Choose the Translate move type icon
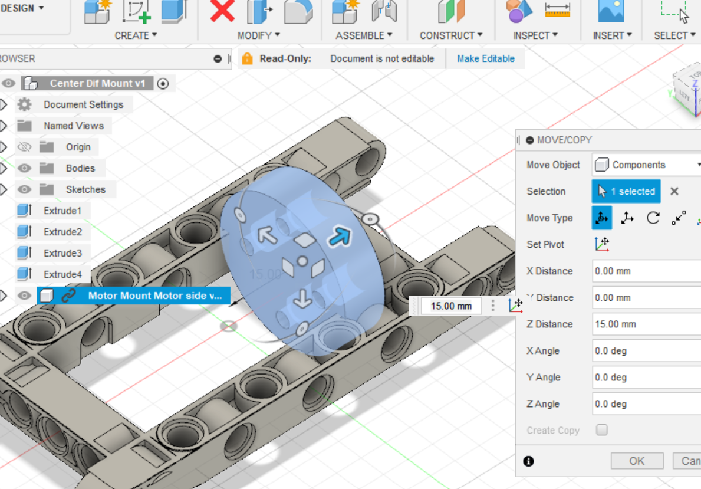This screenshot has width=701, height=489. (627, 218)
